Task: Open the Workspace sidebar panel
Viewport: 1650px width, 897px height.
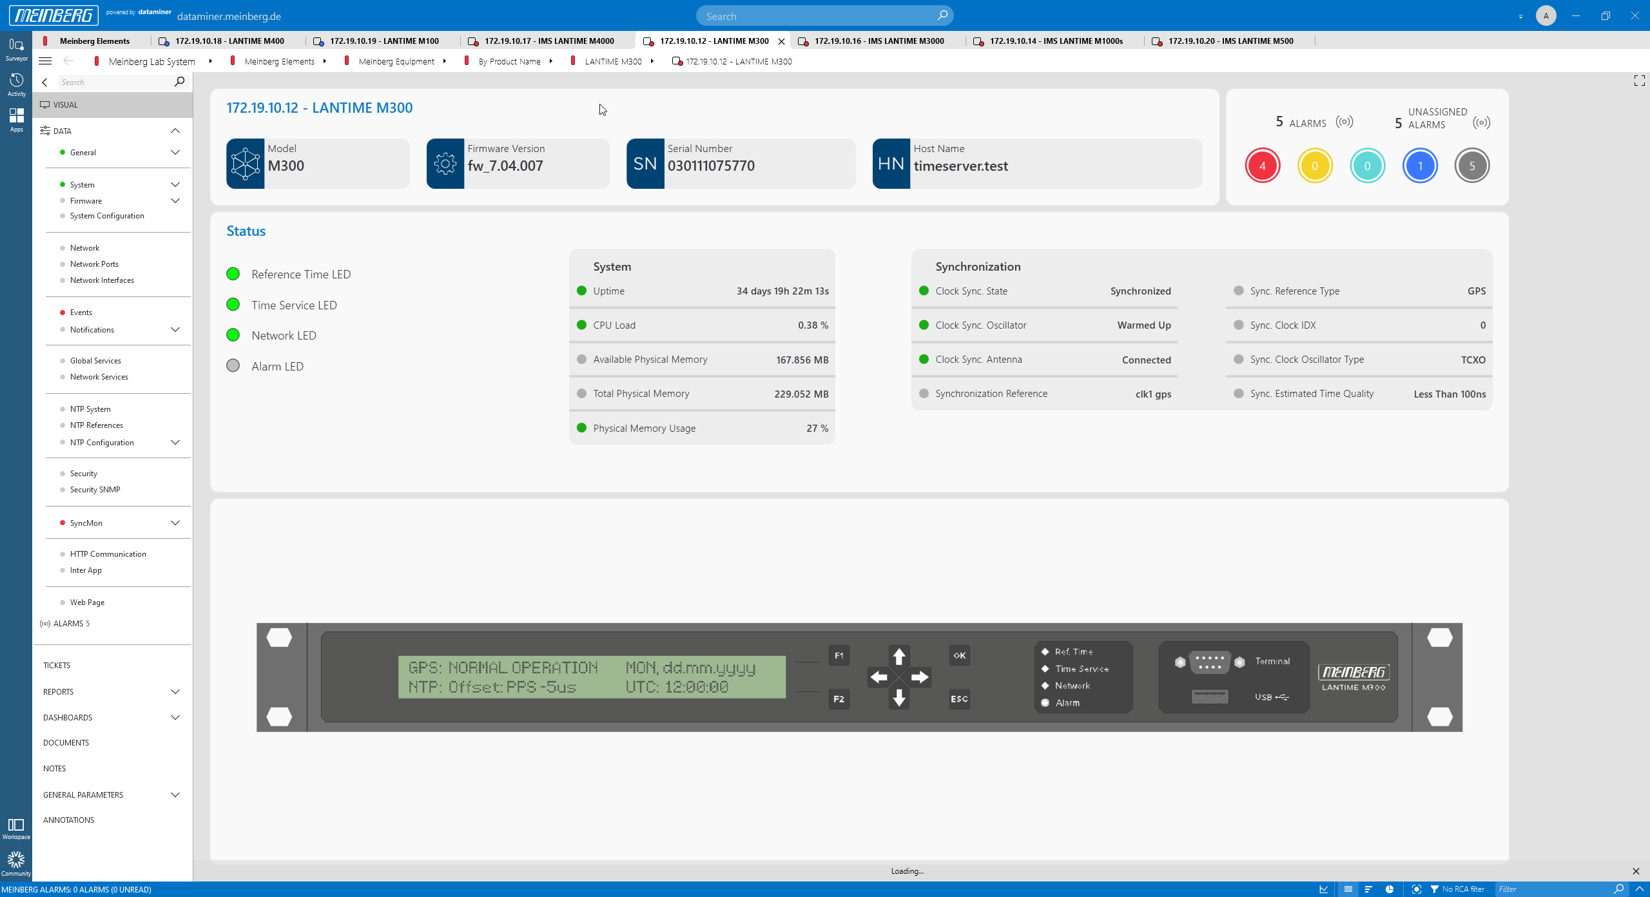Action: click(16, 829)
